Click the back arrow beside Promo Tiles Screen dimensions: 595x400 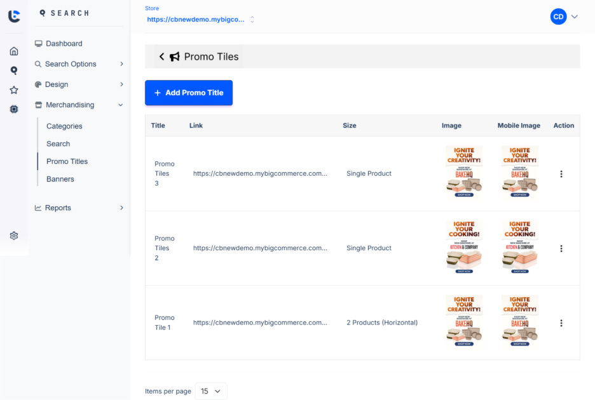(161, 57)
